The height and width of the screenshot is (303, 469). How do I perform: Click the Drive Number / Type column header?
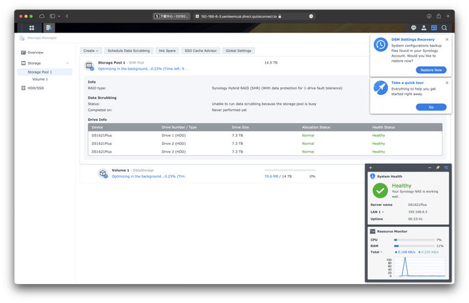pyautogui.click(x=179, y=127)
